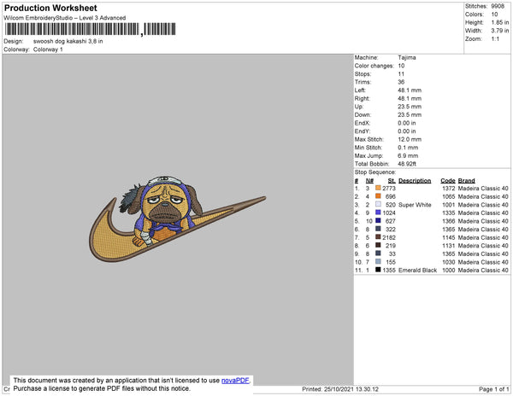Click the "N#" column header
The height and width of the screenshot is (396, 513).
369,181
